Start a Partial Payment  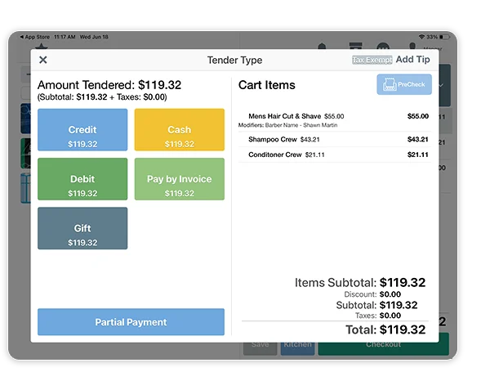click(131, 322)
